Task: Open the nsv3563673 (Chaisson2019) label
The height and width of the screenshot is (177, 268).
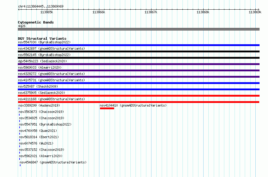Action: point(41,112)
